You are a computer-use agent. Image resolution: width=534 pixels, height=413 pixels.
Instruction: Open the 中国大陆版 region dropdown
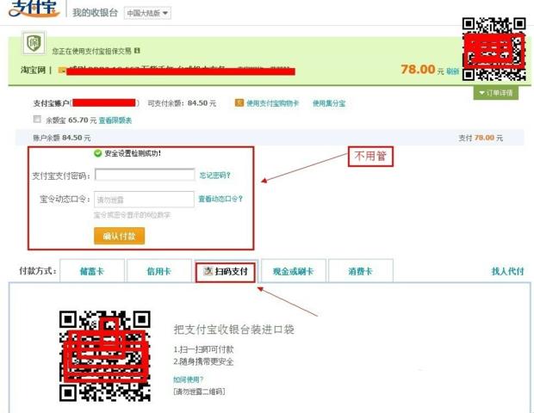point(147,13)
